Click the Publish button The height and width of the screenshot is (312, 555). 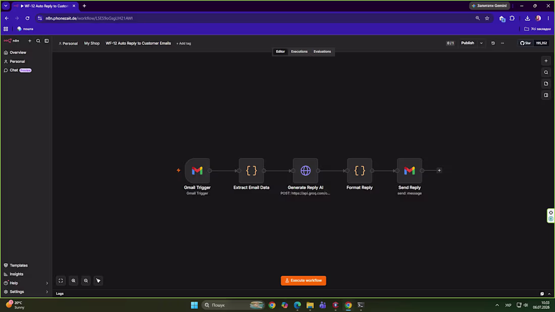point(468,43)
